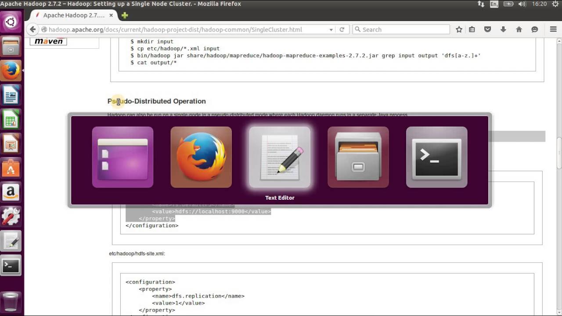The height and width of the screenshot is (316, 562).
Task: Open the session gear menu in the top panel
Action: (x=555, y=4)
